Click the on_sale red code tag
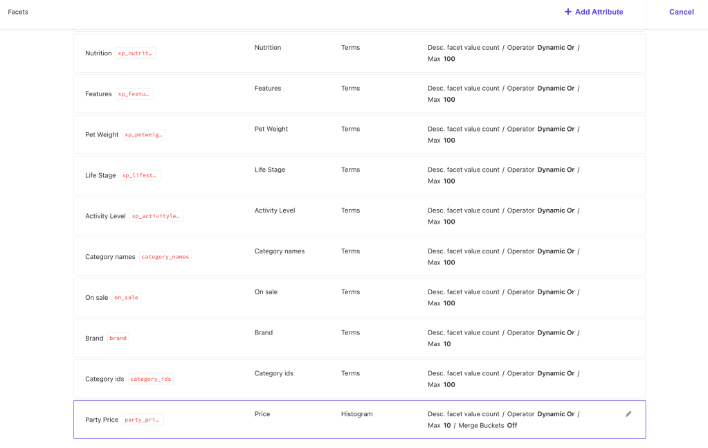The image size is (708, 448). coord(127,298)
